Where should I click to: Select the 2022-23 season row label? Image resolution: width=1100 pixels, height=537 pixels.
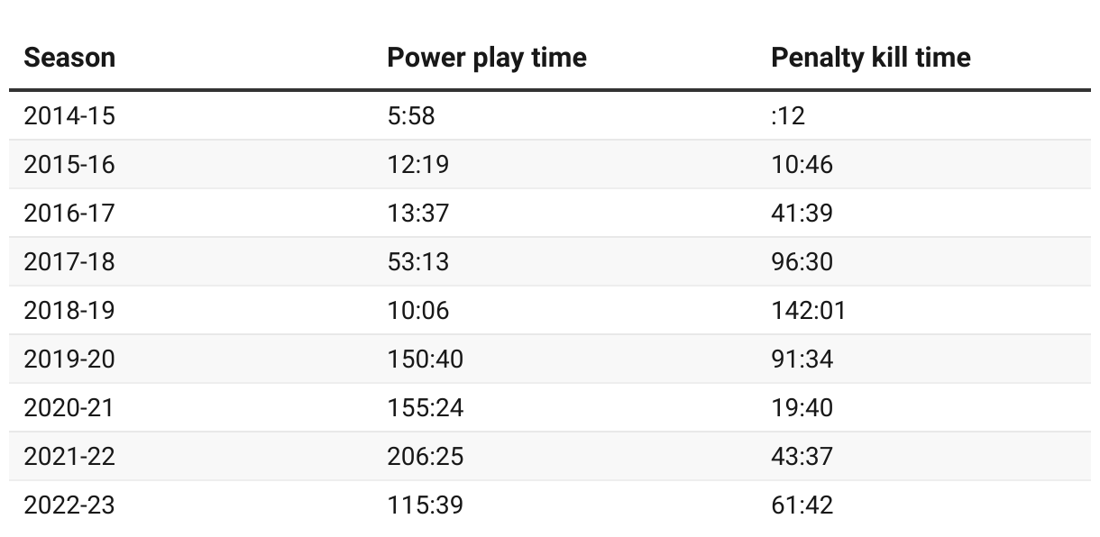69,505
